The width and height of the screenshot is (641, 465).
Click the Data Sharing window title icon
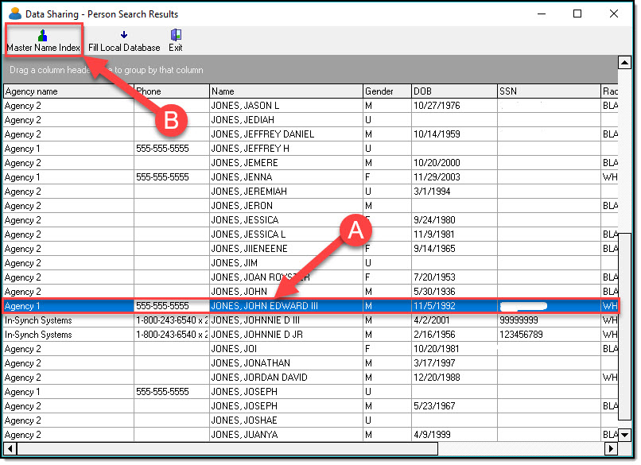14,14
